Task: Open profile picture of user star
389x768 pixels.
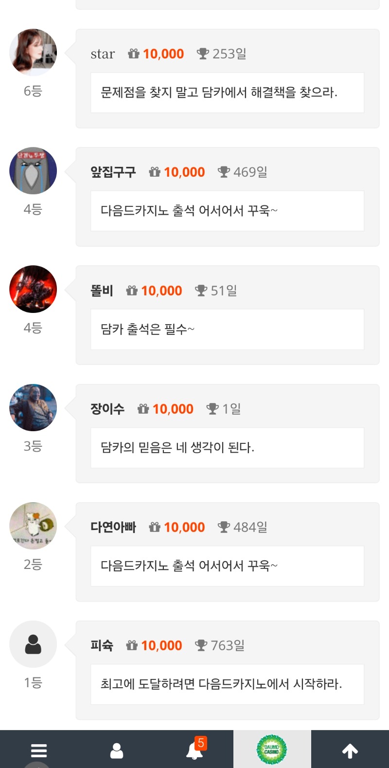Action: 33,53
